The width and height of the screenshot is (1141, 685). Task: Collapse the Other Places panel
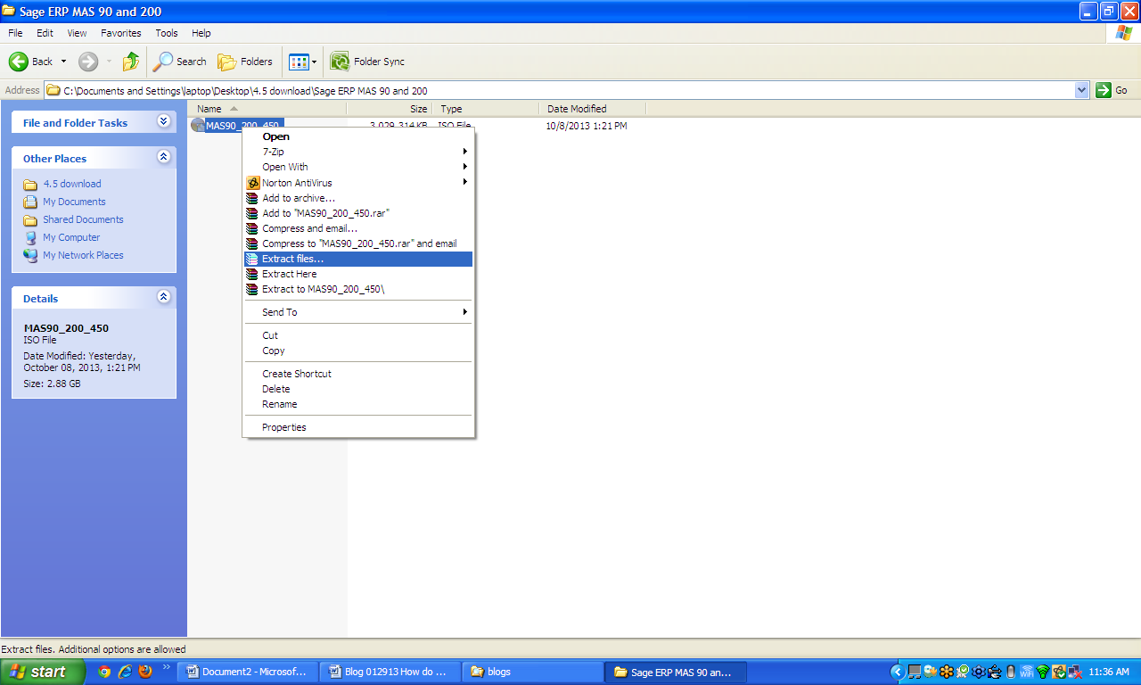pos(163,157)
